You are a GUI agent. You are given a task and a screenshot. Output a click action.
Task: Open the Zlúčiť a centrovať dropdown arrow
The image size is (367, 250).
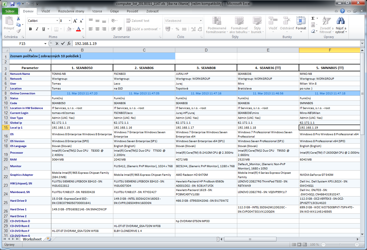tap(160, 29)
